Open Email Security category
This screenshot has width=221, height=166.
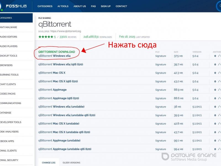click(x=9, y=160)
